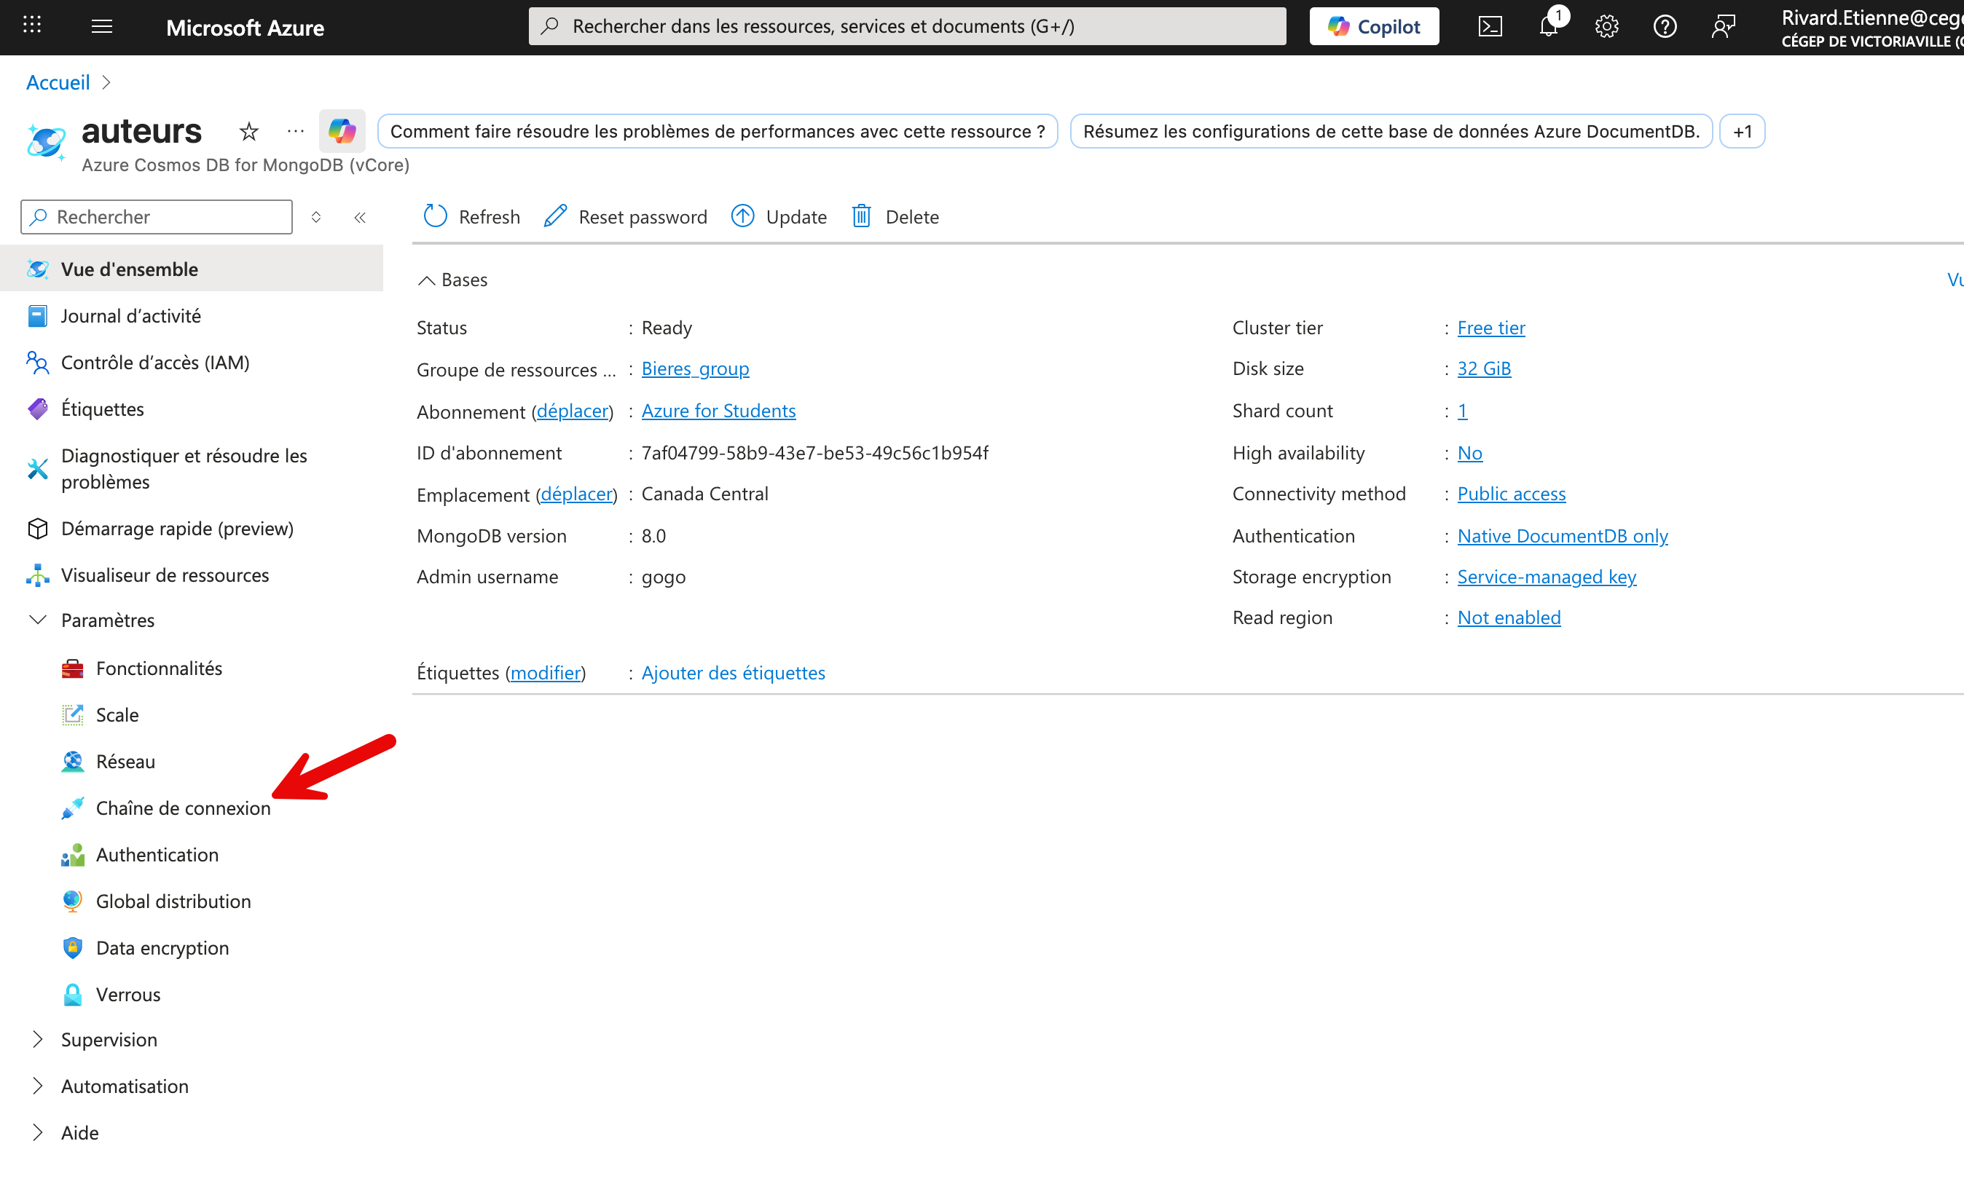Screen dimensions: 1964x1184
Task: Expand the Supervision section
Action: tap(109, 1039)
